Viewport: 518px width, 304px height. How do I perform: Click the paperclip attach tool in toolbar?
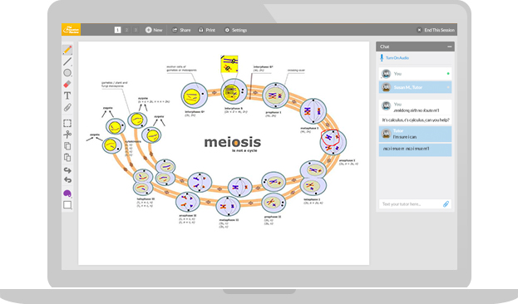(x=67, y=107)
